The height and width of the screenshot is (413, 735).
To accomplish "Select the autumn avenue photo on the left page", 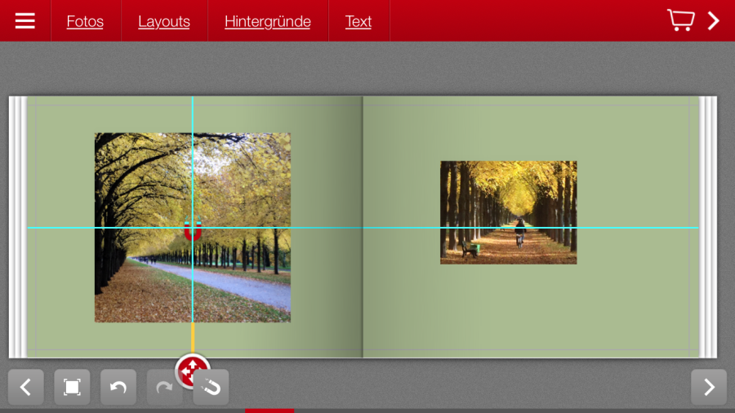I will [x=193, y=228].
